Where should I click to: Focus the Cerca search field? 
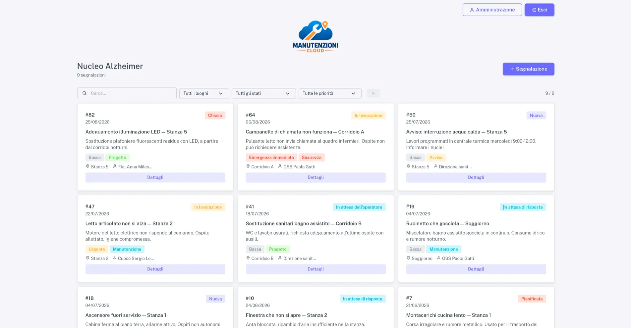tap(127, 93)
